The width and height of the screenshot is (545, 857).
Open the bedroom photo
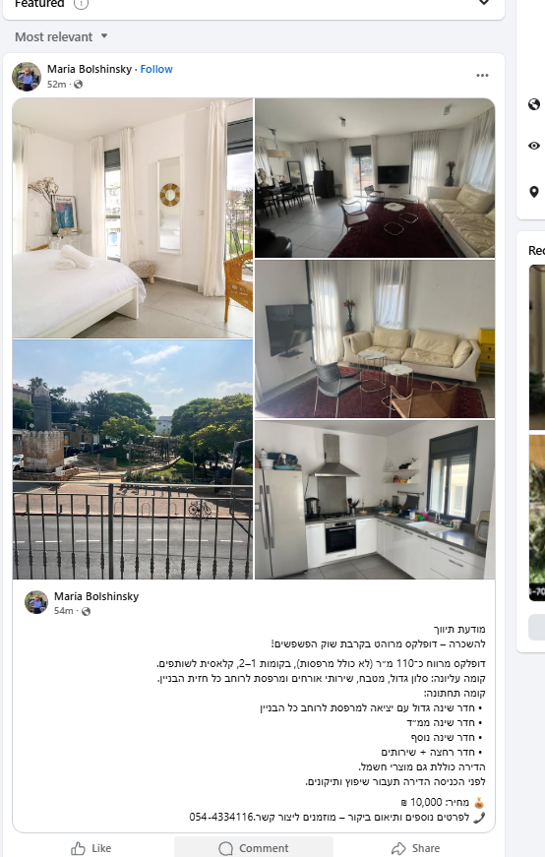133,218
